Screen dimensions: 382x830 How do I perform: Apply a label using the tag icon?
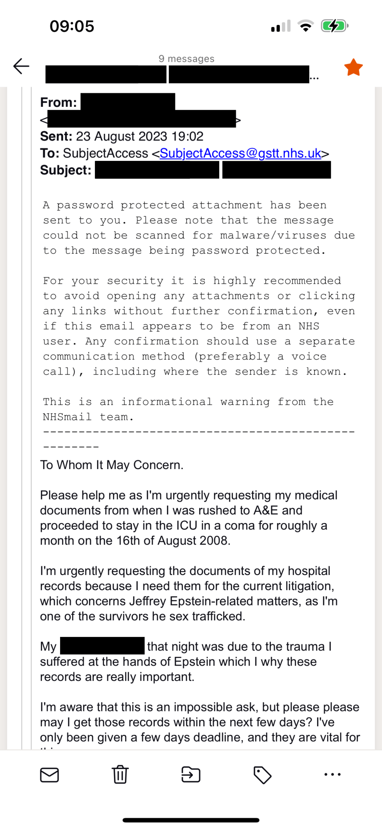coord(262,775)
